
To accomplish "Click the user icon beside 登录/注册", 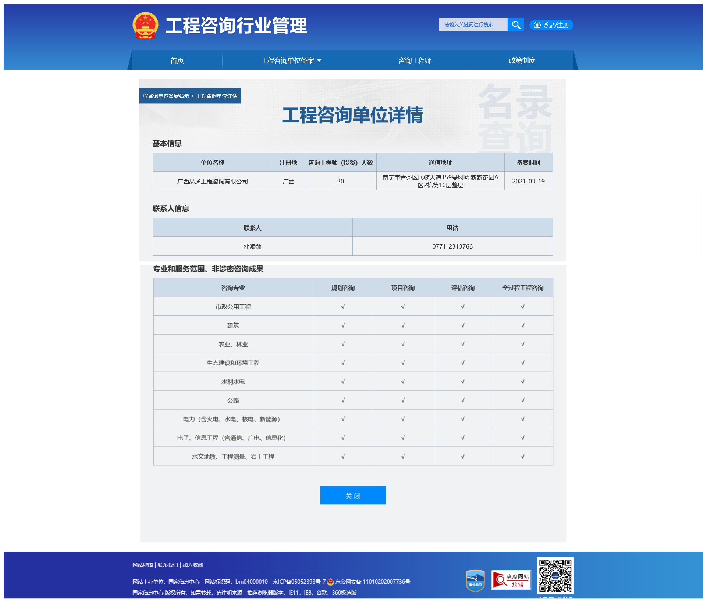I will click(537, 25).
